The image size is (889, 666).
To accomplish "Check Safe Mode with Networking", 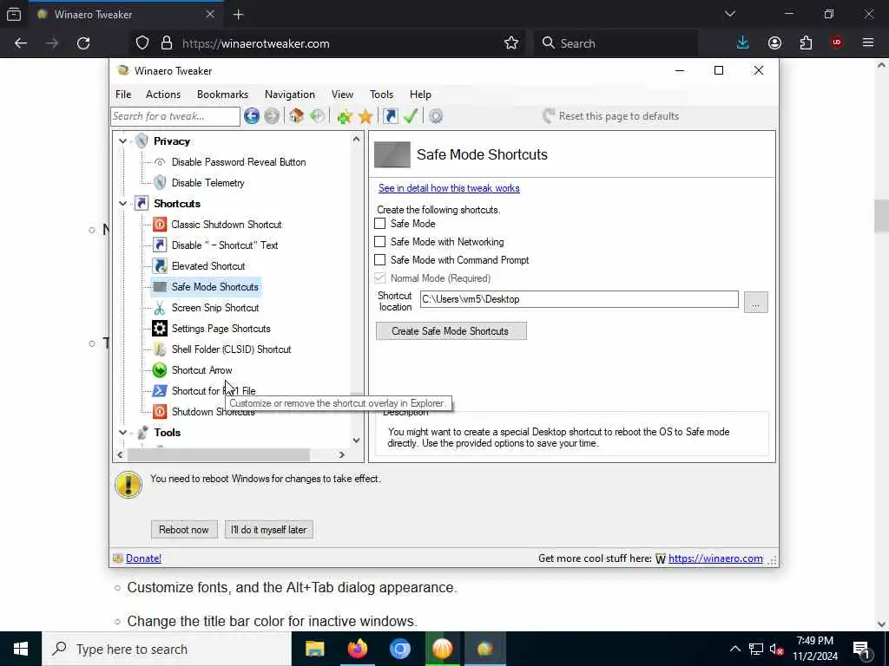I will coord(380,242).
